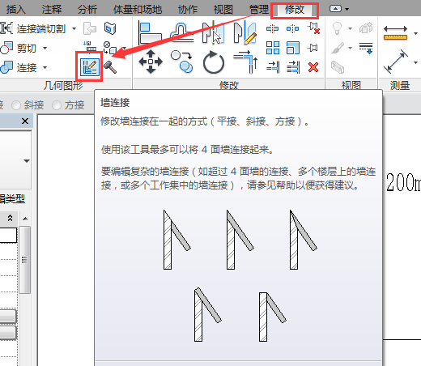Select the Array tool

pos(273,48)
